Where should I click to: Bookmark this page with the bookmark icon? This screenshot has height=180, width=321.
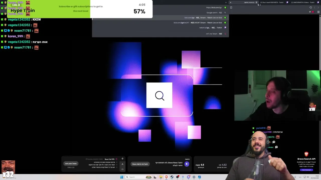click(x=231, y=7)
